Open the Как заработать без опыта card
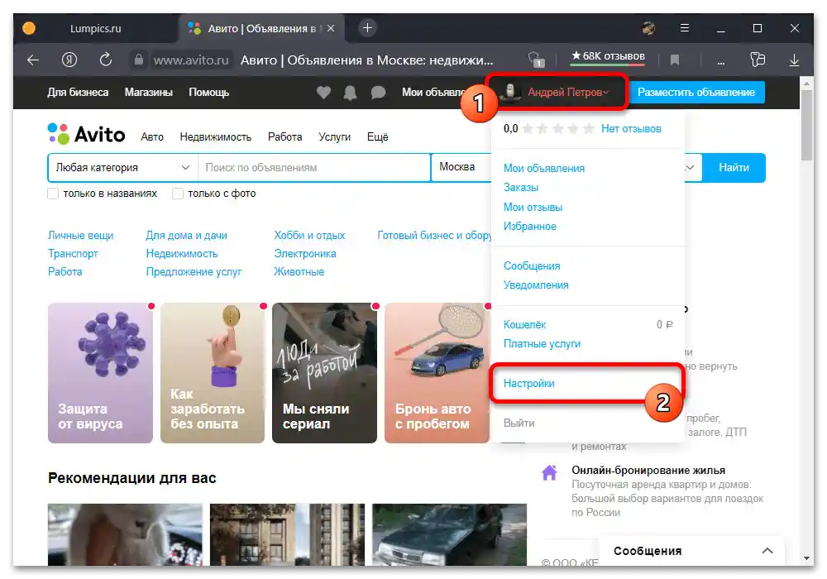Viewport: 827px width, 579px height. click(213, 373)
